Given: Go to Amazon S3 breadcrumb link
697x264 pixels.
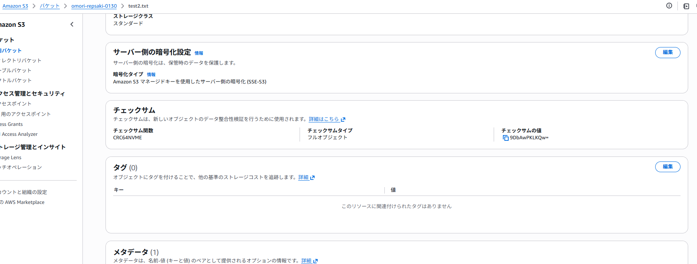Looking at the screenshot, I should click(15, 6).
